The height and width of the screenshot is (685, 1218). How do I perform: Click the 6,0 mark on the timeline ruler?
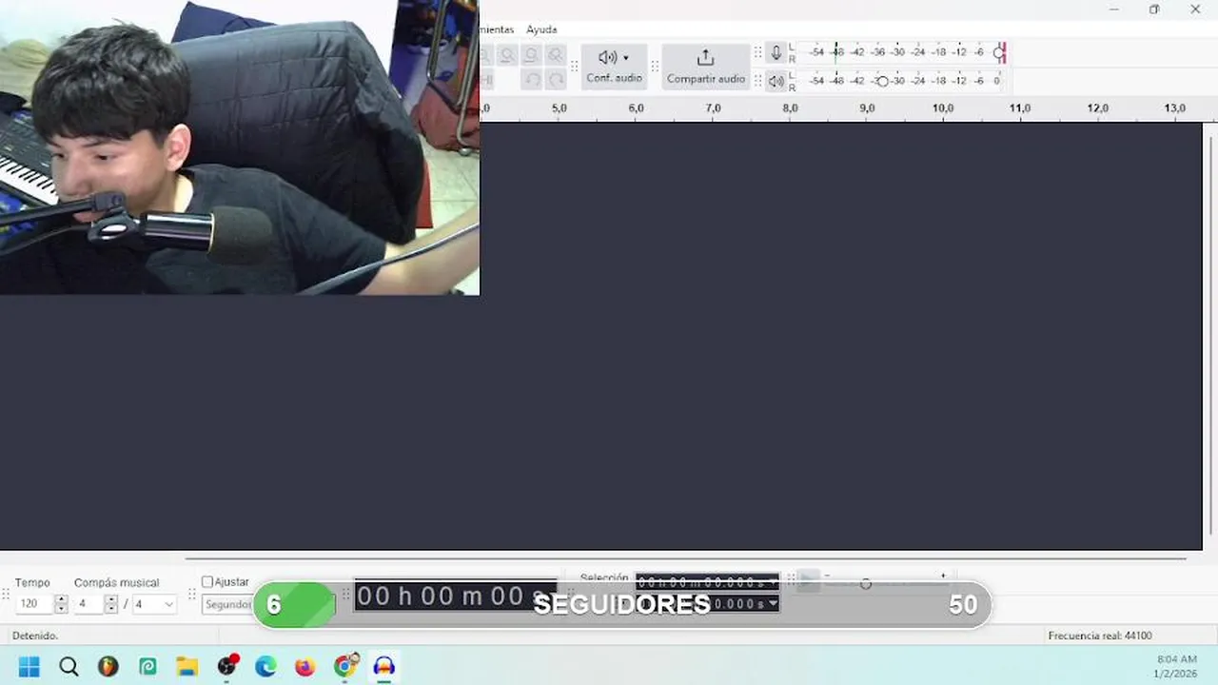[x=636, y=108]
